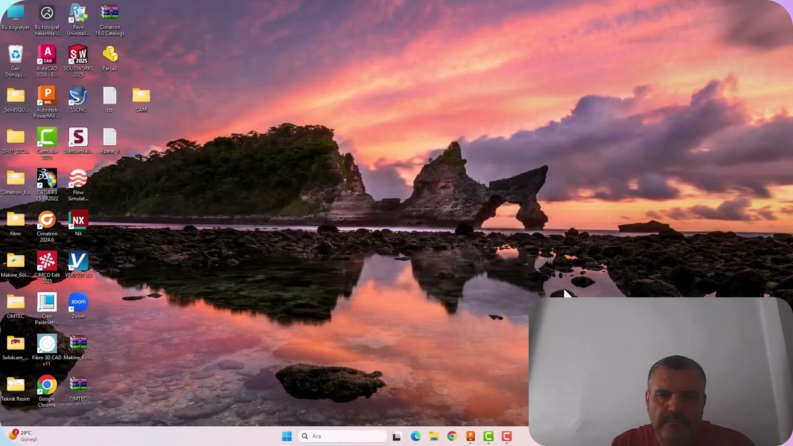Open the Parça8 part file
The image size is (793, 446).
(110, 58)
